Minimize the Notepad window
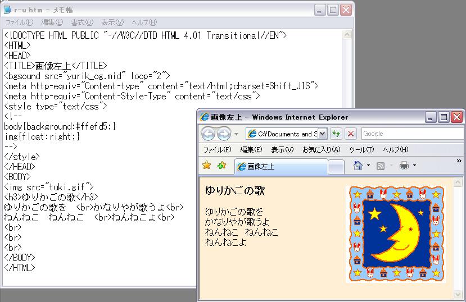 click(319, 10)
